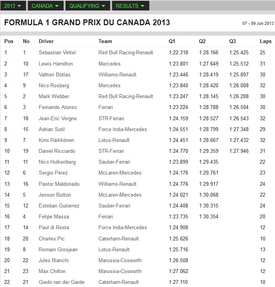
Task: Click Williams-Renault team for Pastor Maldonado
Action: click(118, 184)
